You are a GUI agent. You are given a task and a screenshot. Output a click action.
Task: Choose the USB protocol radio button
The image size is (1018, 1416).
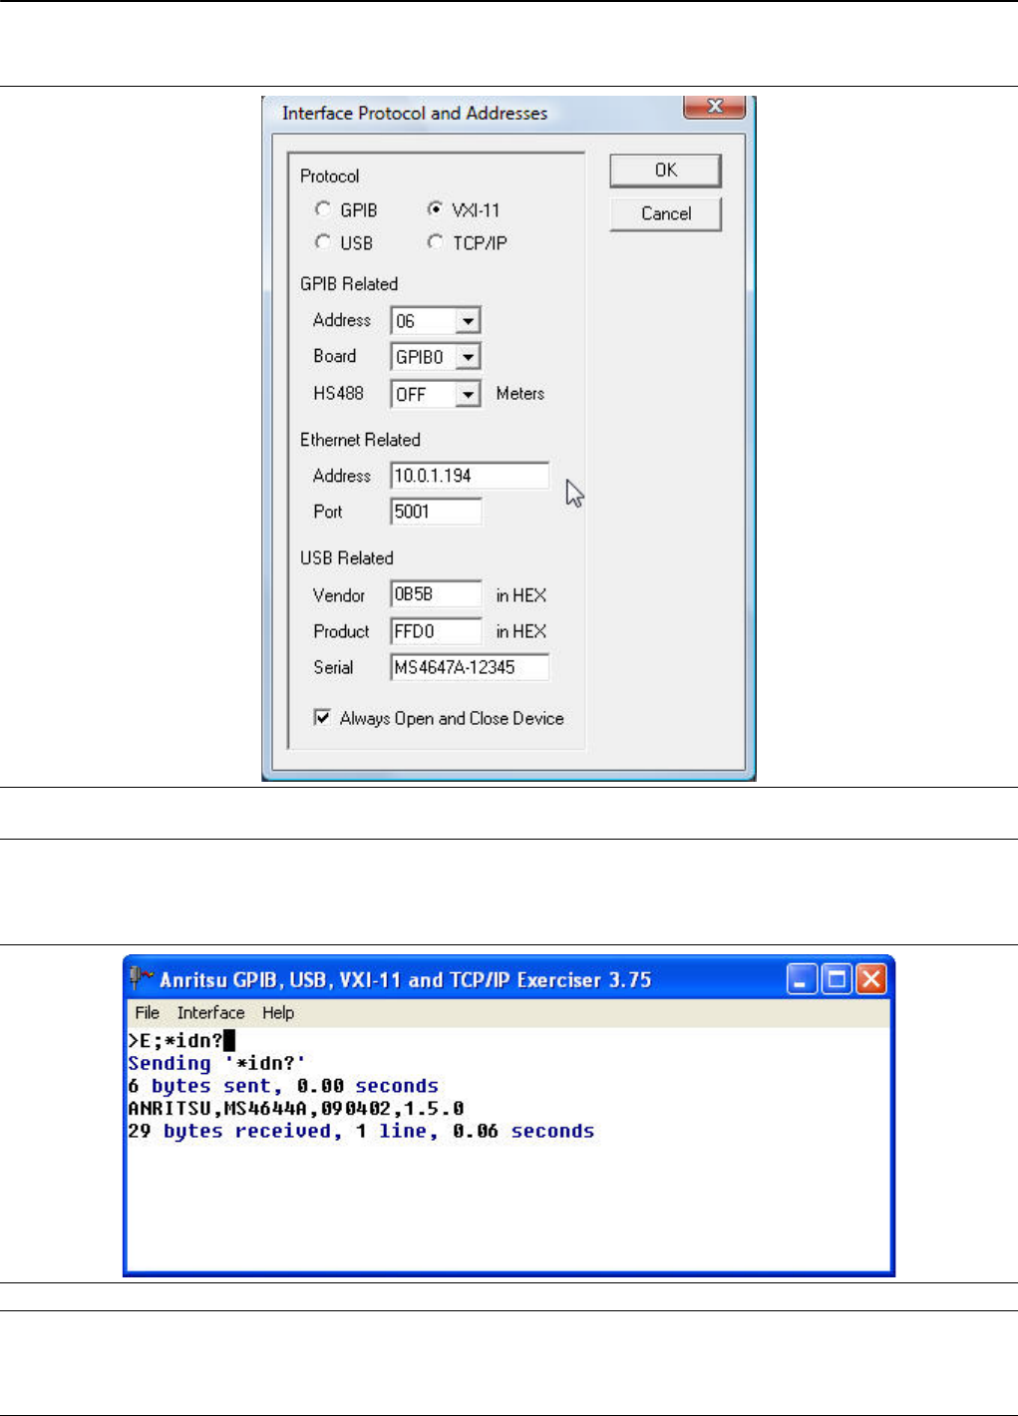click(322, 242)
